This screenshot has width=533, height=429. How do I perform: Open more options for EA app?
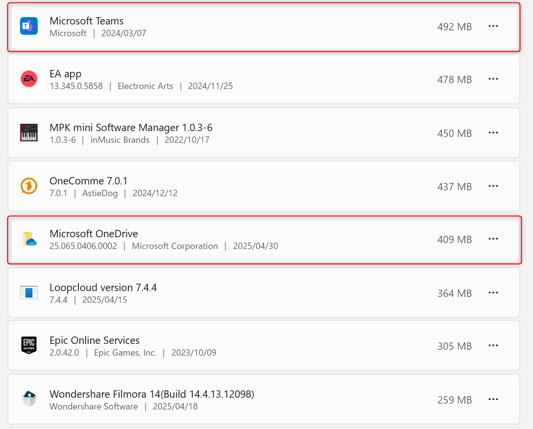click(x=493, y=79)
